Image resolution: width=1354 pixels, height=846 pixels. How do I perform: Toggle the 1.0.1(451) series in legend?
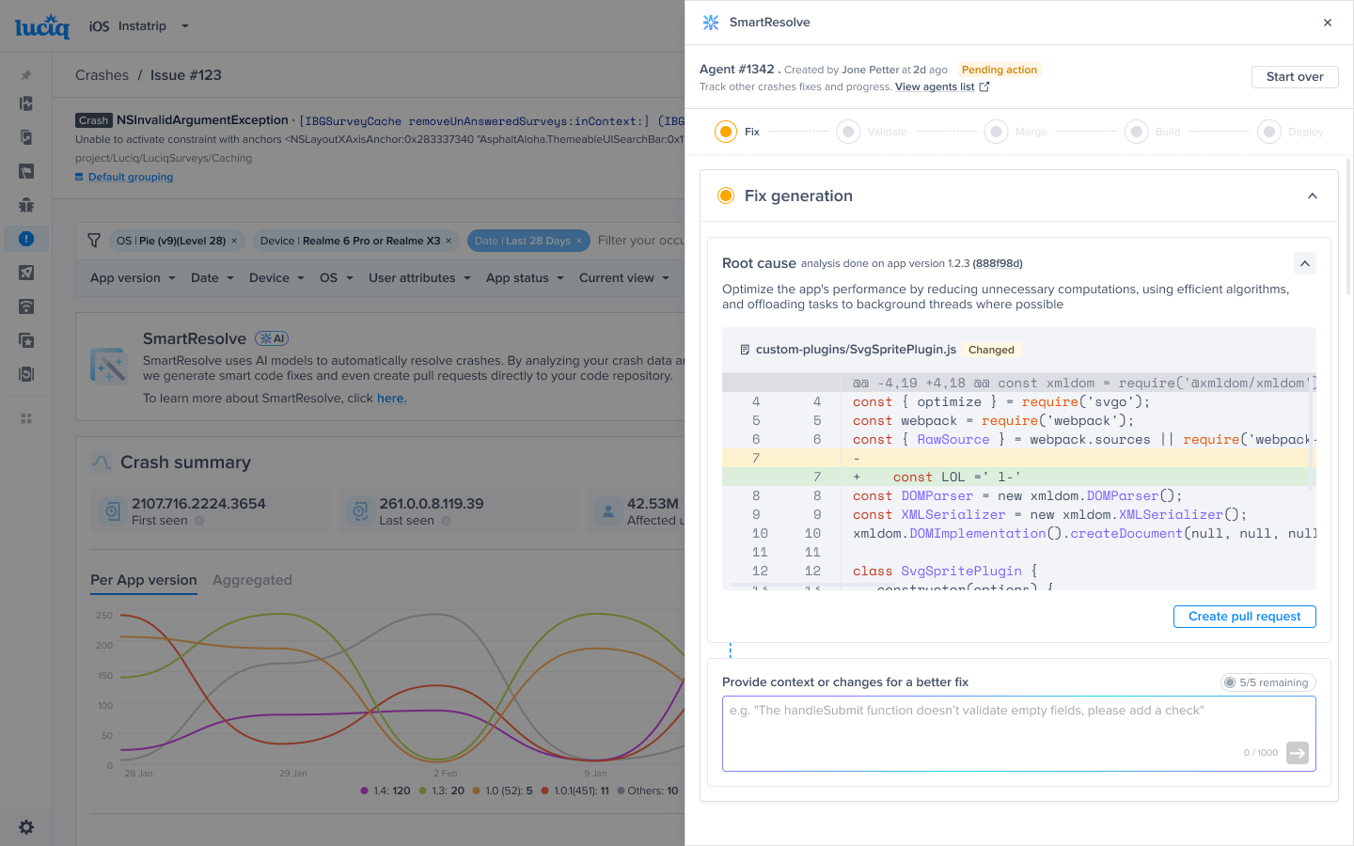tap(575, 791)
